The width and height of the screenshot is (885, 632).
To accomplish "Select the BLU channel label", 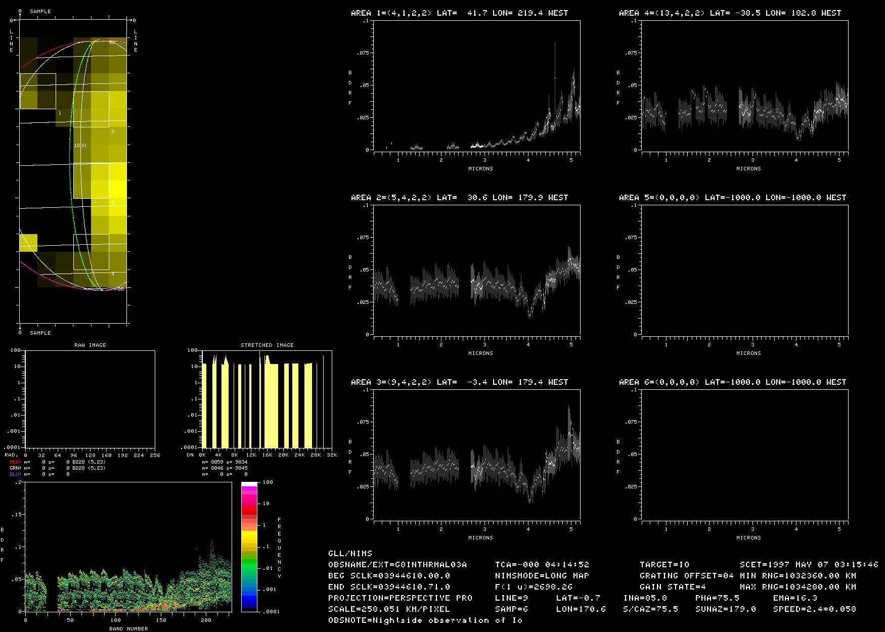I will click(16, 474).
